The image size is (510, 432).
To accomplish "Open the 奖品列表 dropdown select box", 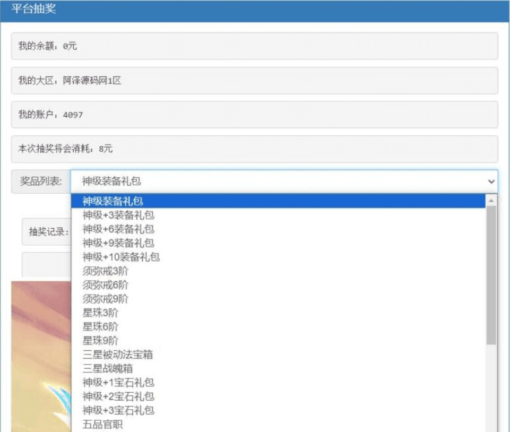I will coord(284,182).
